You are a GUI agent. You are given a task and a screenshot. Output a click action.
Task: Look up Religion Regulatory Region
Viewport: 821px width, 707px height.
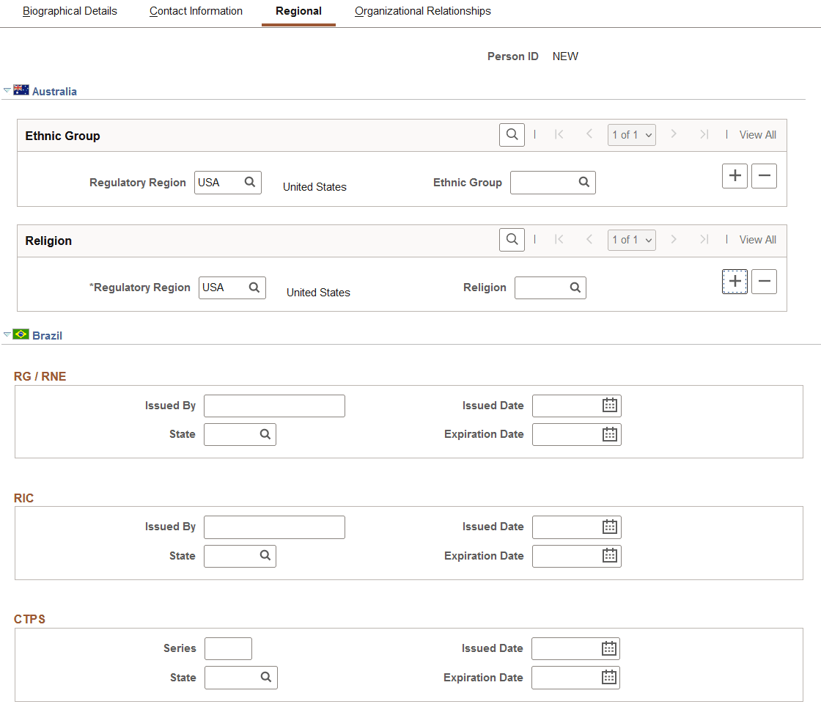pos(254,287)
